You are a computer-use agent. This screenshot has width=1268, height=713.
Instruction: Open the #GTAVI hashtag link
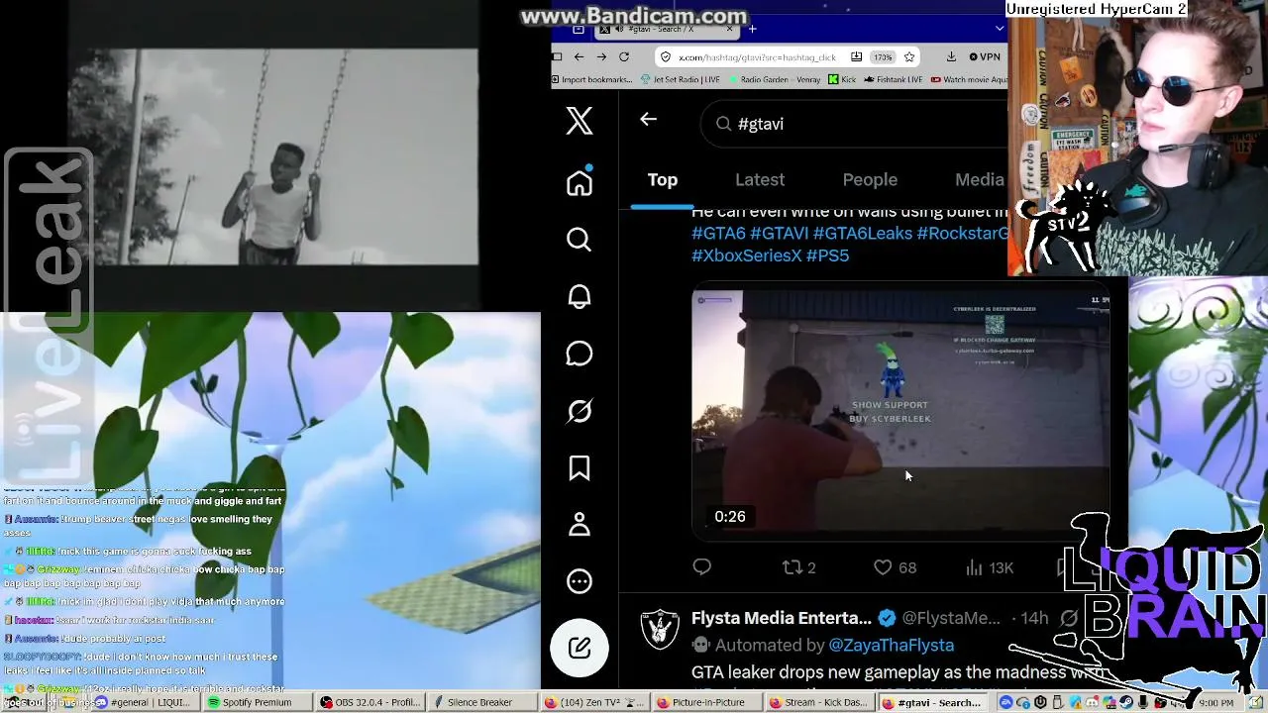pyautogui.click(x=780, y=234)
